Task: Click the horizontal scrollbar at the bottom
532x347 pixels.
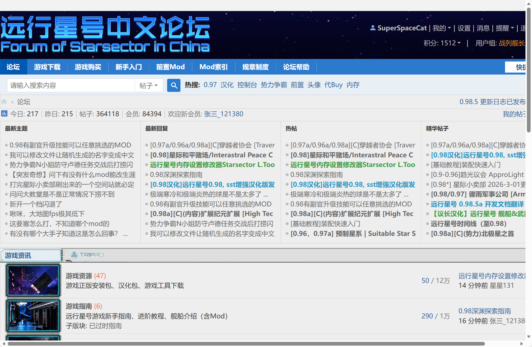Action: pyautogui.click(x=246, y=344)
